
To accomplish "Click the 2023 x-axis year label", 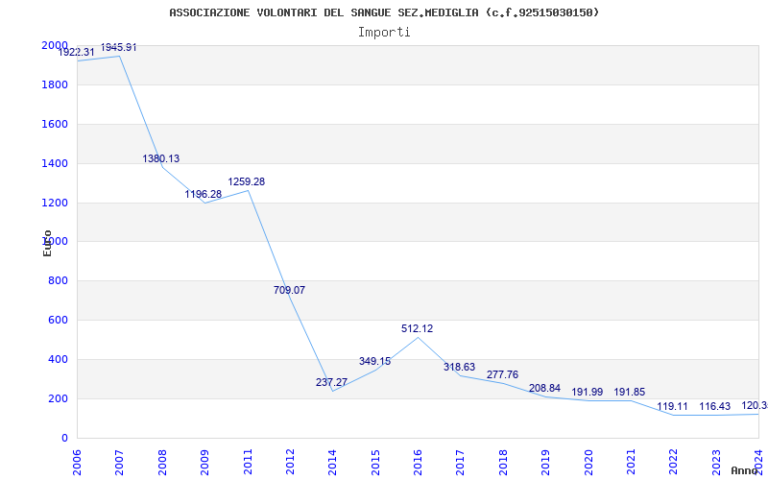I will [x=716, y=462].
